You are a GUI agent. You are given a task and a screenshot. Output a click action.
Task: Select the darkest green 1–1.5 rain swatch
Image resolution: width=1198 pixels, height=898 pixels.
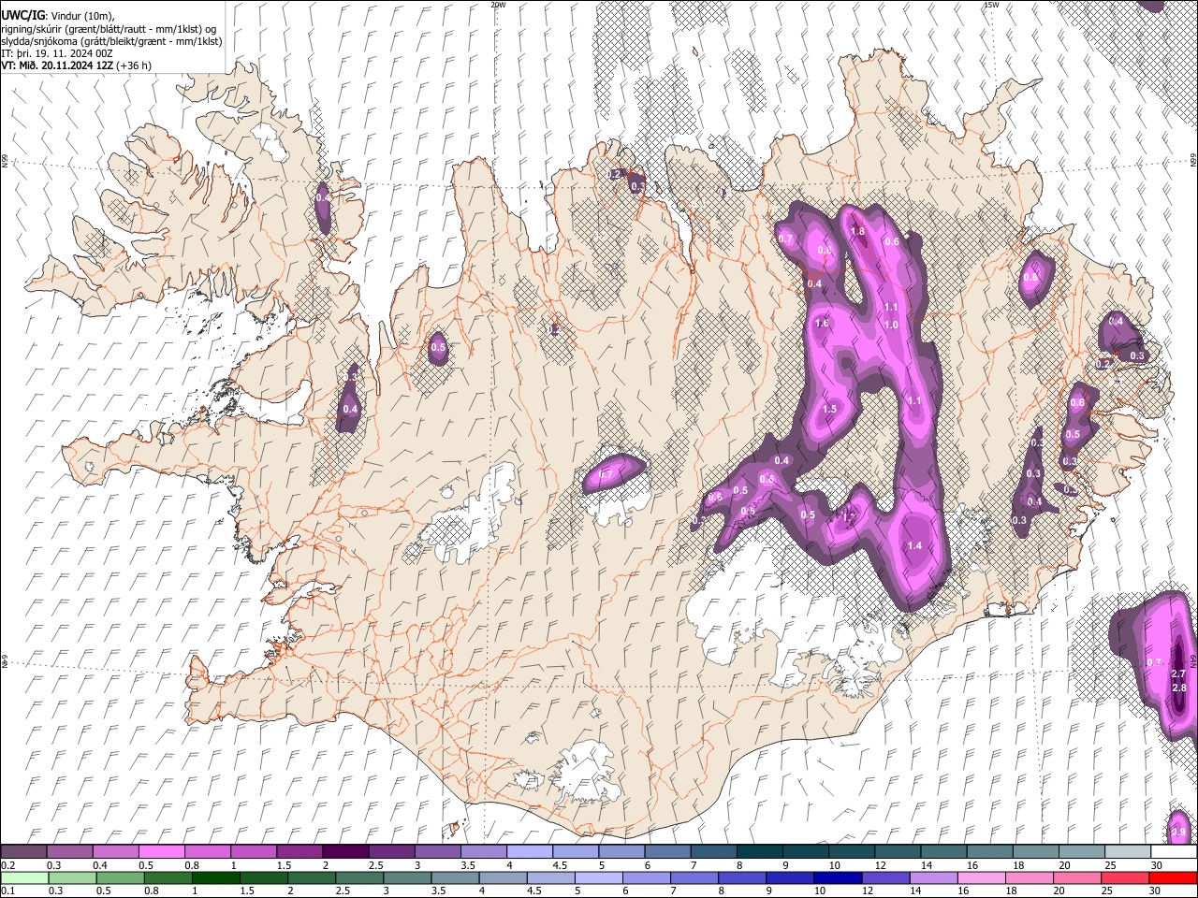(216, 877)
